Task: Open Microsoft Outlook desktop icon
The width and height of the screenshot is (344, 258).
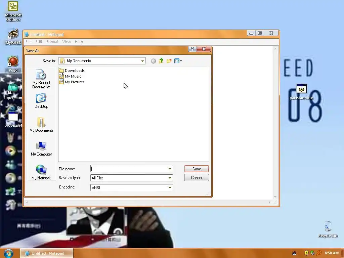Action: 13,11
